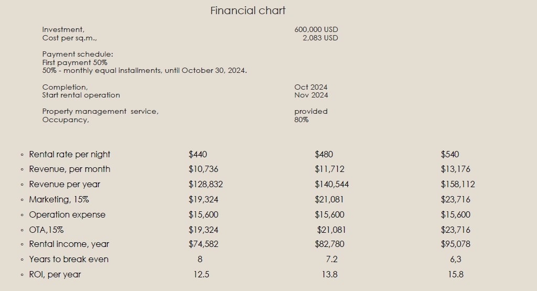The width and height of the screenshot is (537, 291).
Task: Click the 13.8 ROI value
Action: [329, 274]
